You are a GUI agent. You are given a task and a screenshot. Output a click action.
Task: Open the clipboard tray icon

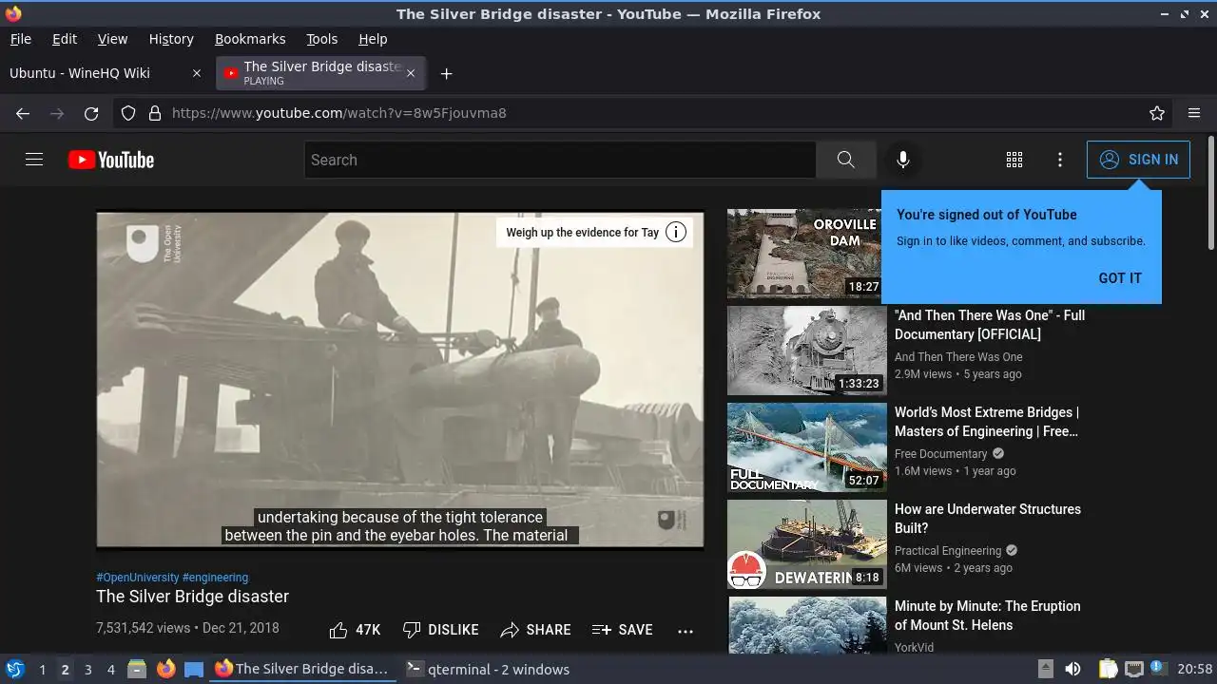click(1108, 669)
